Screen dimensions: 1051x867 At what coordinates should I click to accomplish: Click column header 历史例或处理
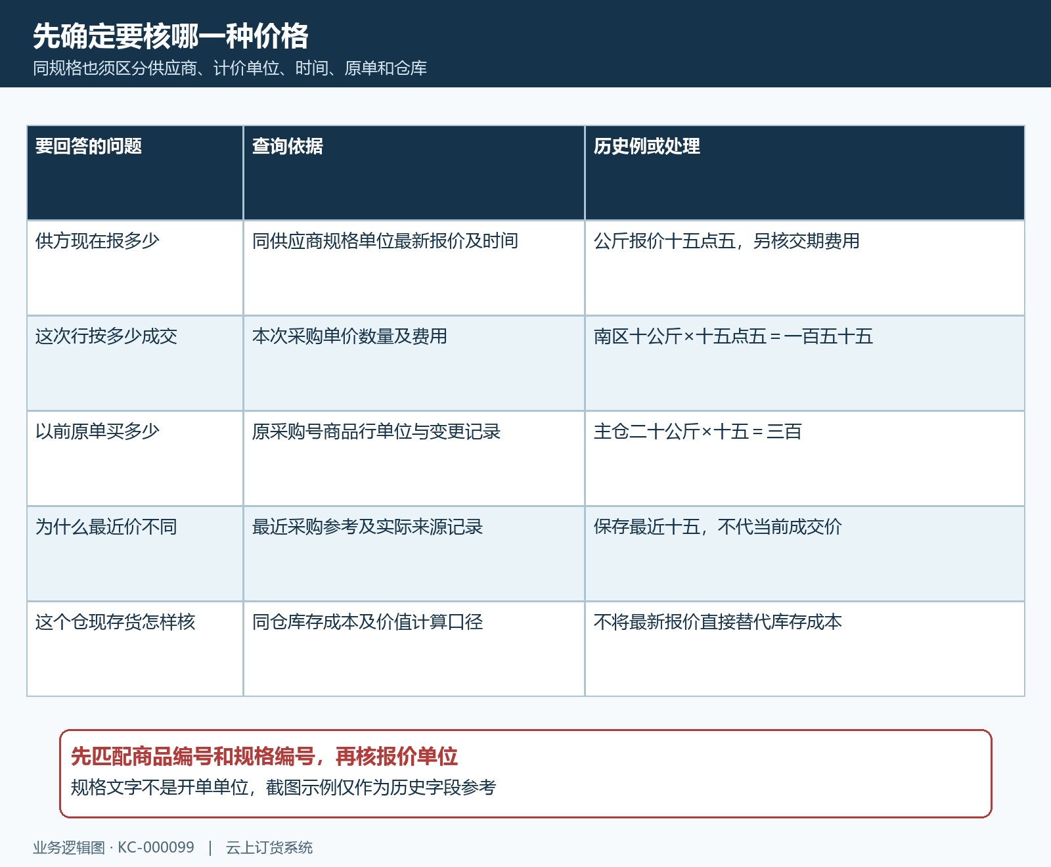pyautogui.click(x=805, y=173)
